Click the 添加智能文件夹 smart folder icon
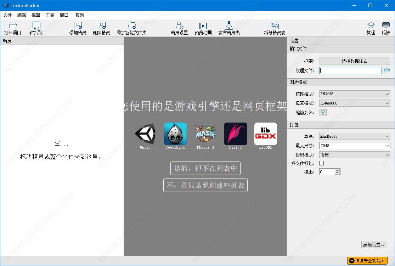This screenshot has width=395, height=266. coord(131,26)
